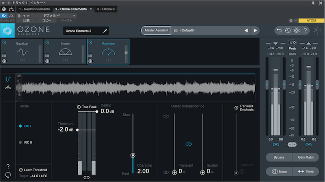
Task: Toggle the I/O meter button
Action: [292, 42]
